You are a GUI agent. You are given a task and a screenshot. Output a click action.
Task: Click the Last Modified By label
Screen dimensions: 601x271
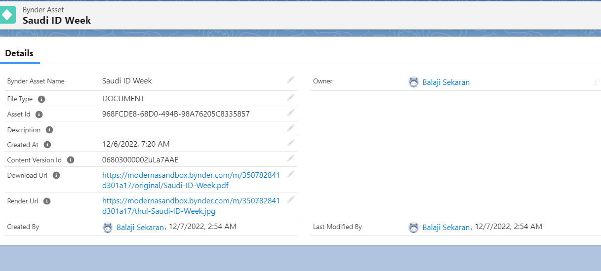337,227
